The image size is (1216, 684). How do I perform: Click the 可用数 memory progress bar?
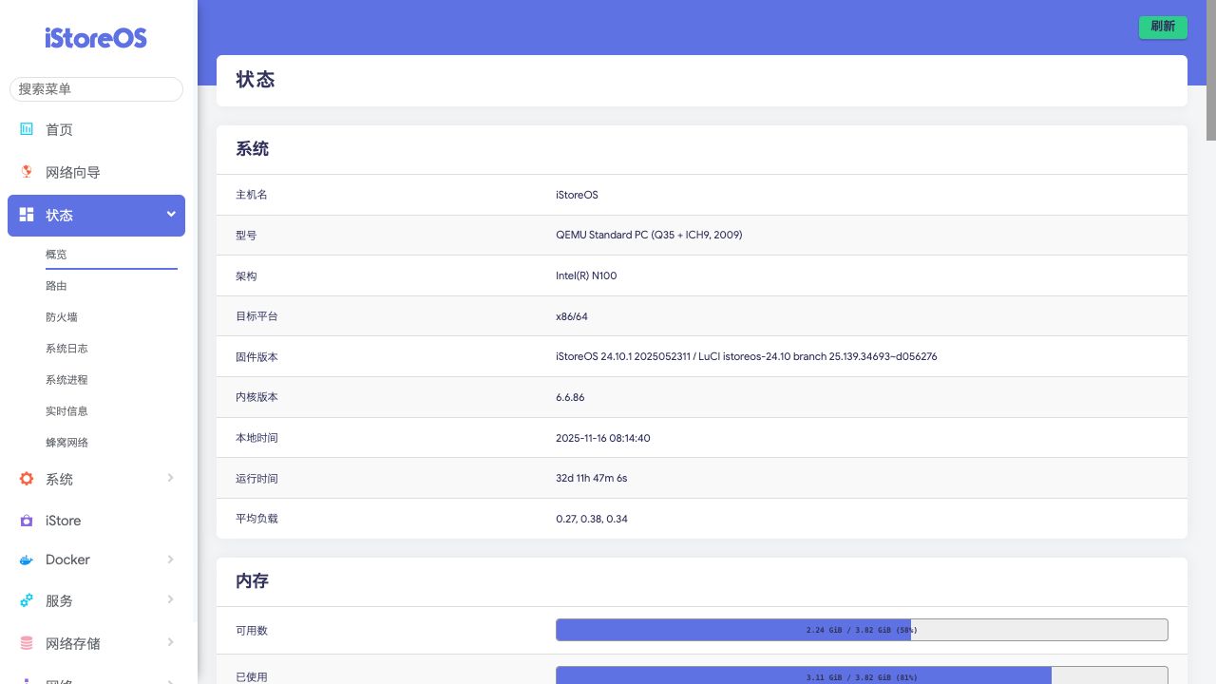(x=861, y=630)
